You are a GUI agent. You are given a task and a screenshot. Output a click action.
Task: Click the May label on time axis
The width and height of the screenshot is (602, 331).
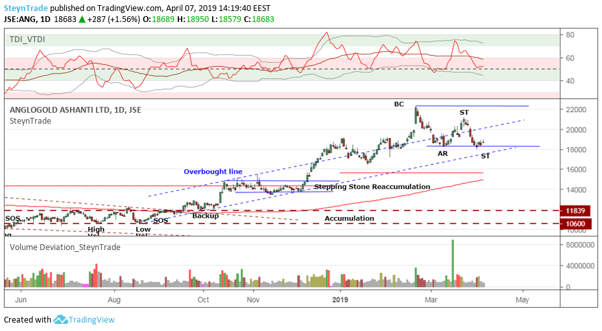click(522, 299)
